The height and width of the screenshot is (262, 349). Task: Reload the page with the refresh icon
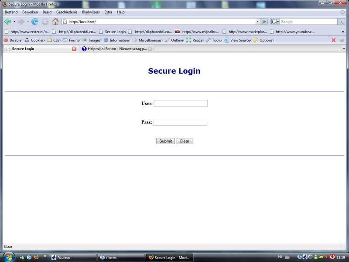35,21
